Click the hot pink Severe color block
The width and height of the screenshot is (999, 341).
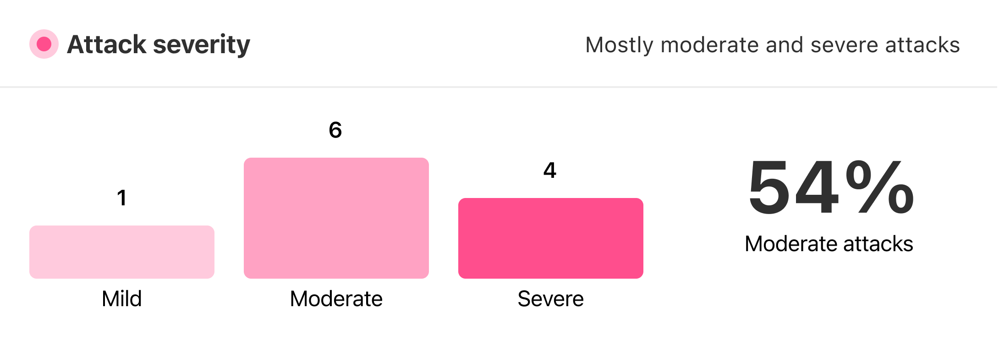[551, 238]
